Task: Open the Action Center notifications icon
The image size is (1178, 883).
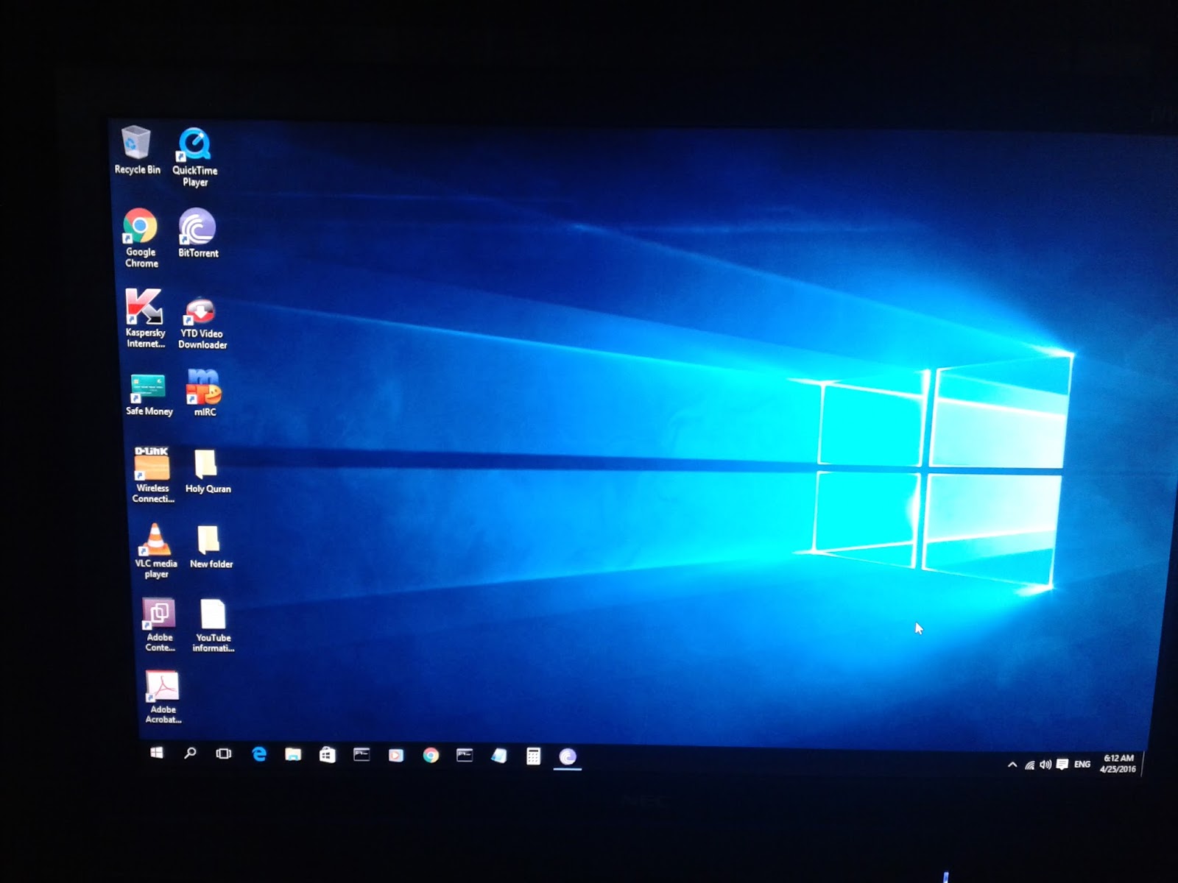Action: tap(1062, 765)
